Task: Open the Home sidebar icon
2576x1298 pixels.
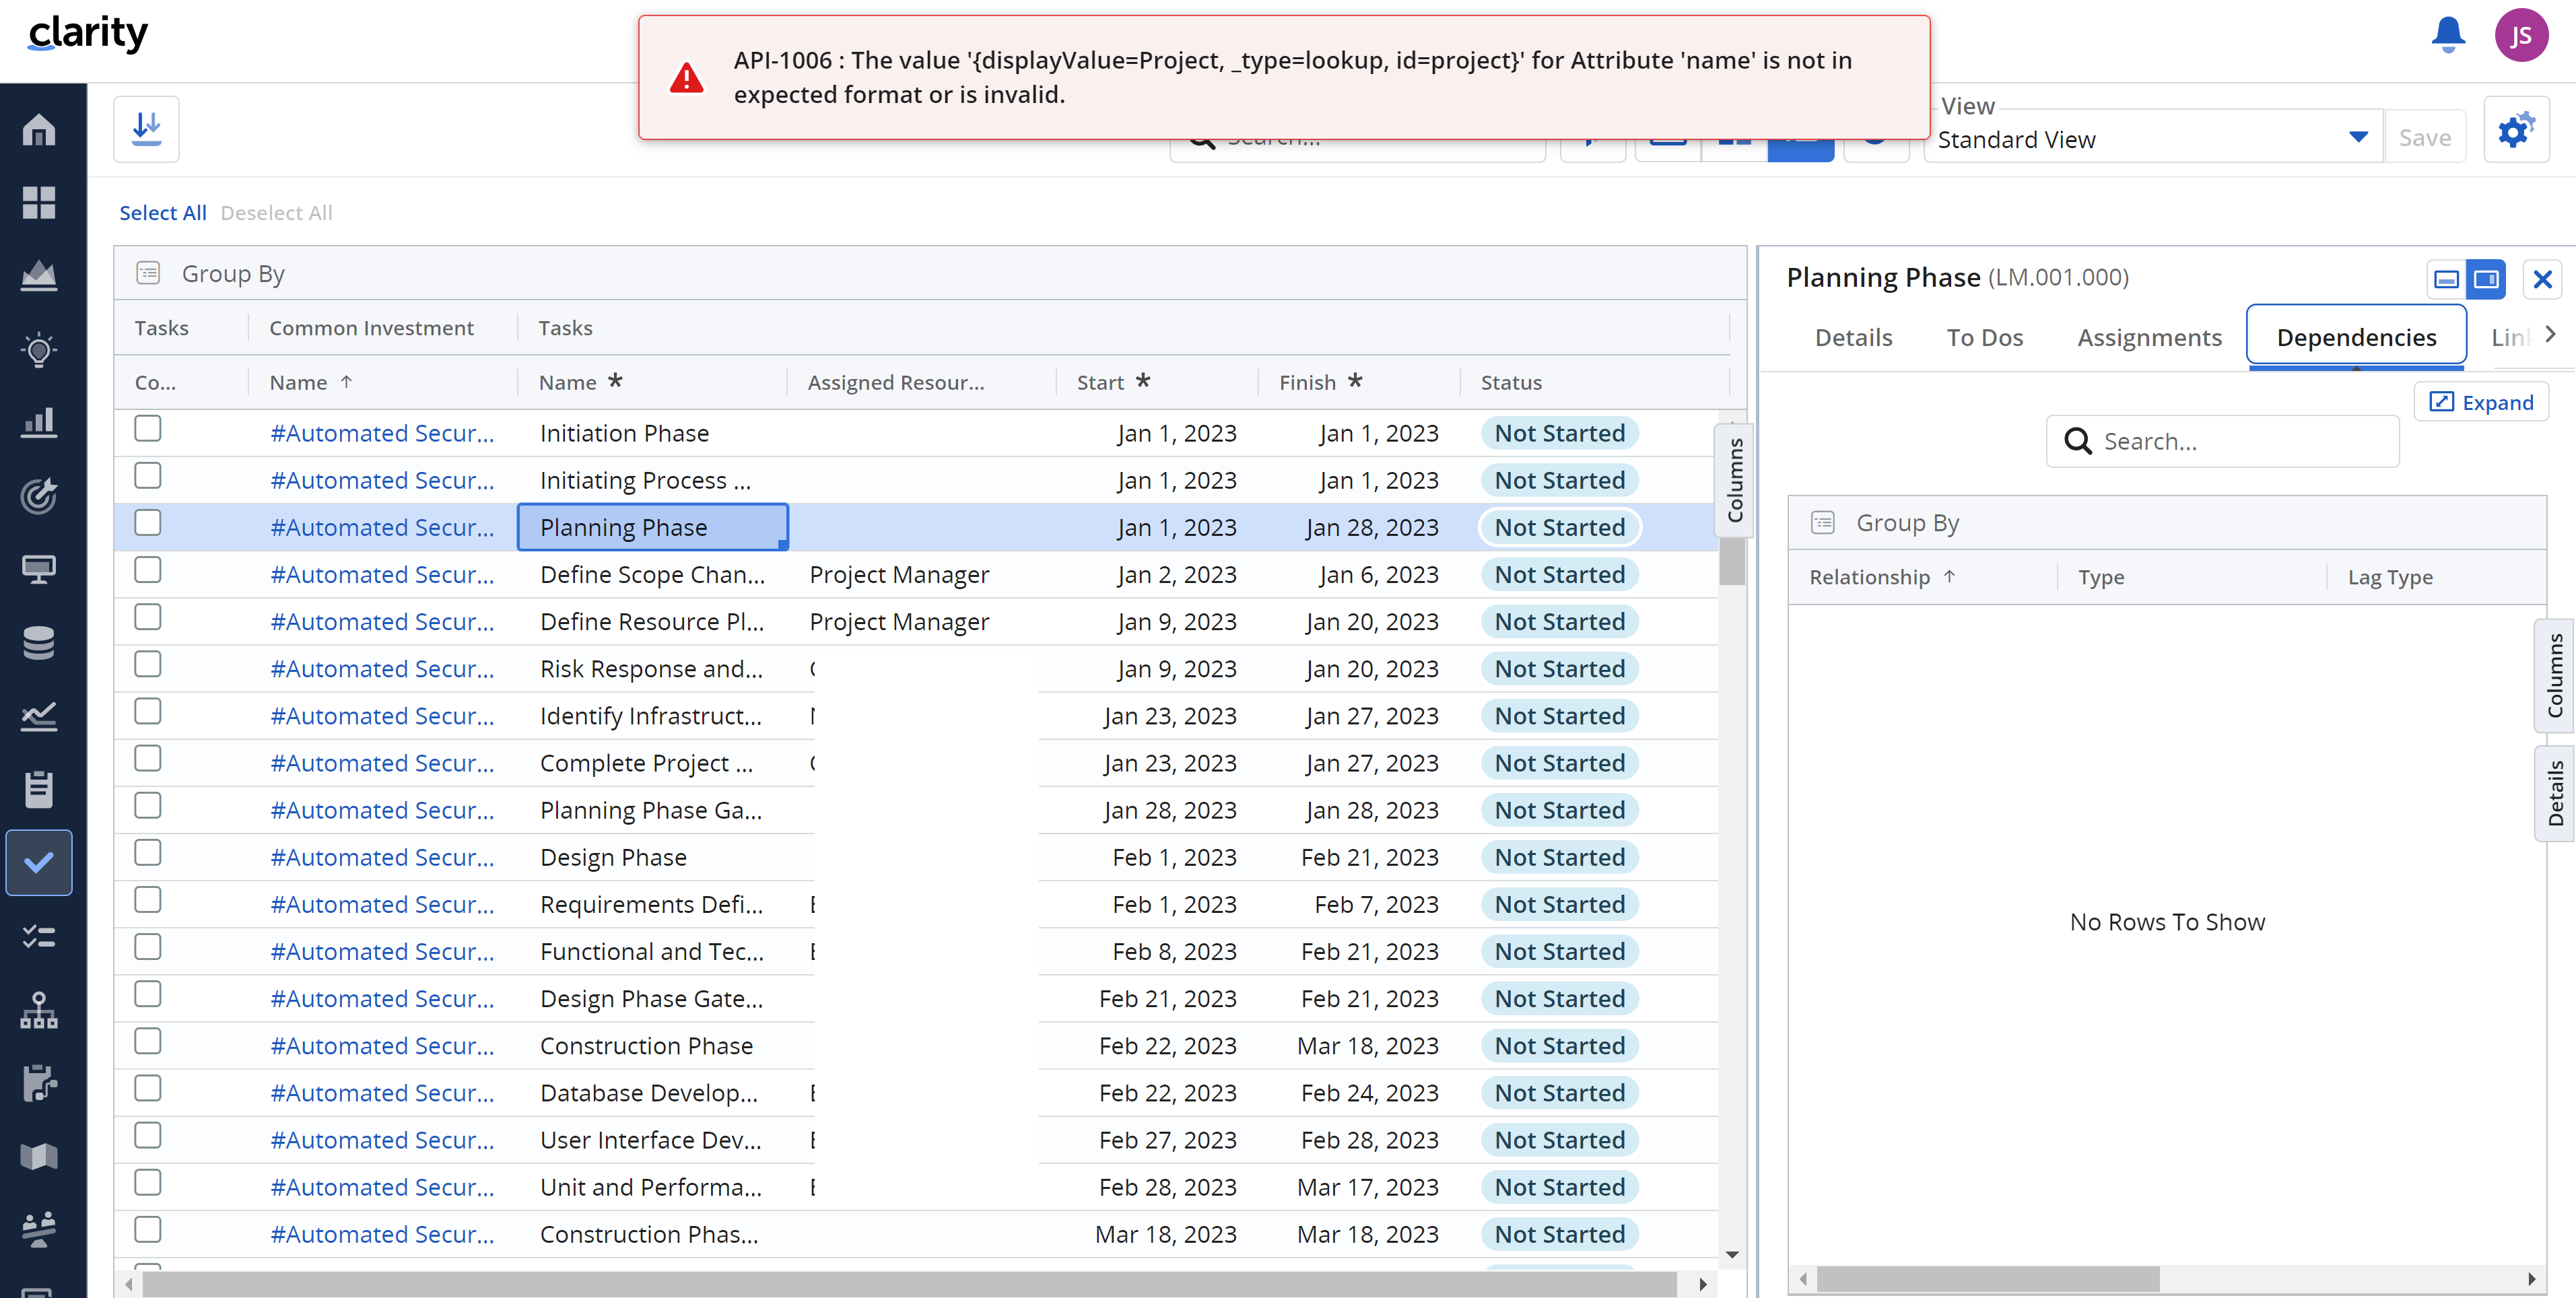Action: tap(39, 129)
